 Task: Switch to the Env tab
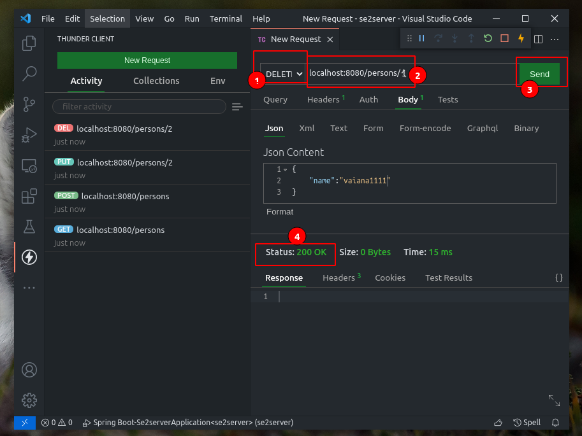pos(217,81)
